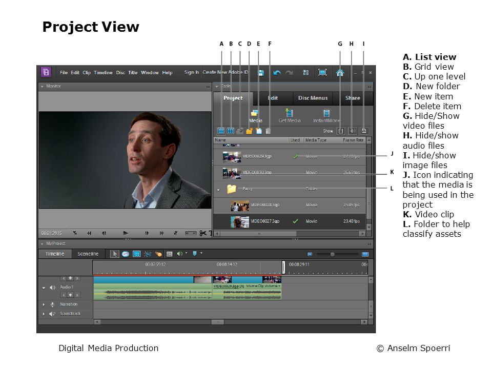
Task: Mute the Audio 1 track speaker
Action: [x=52, y=288]
